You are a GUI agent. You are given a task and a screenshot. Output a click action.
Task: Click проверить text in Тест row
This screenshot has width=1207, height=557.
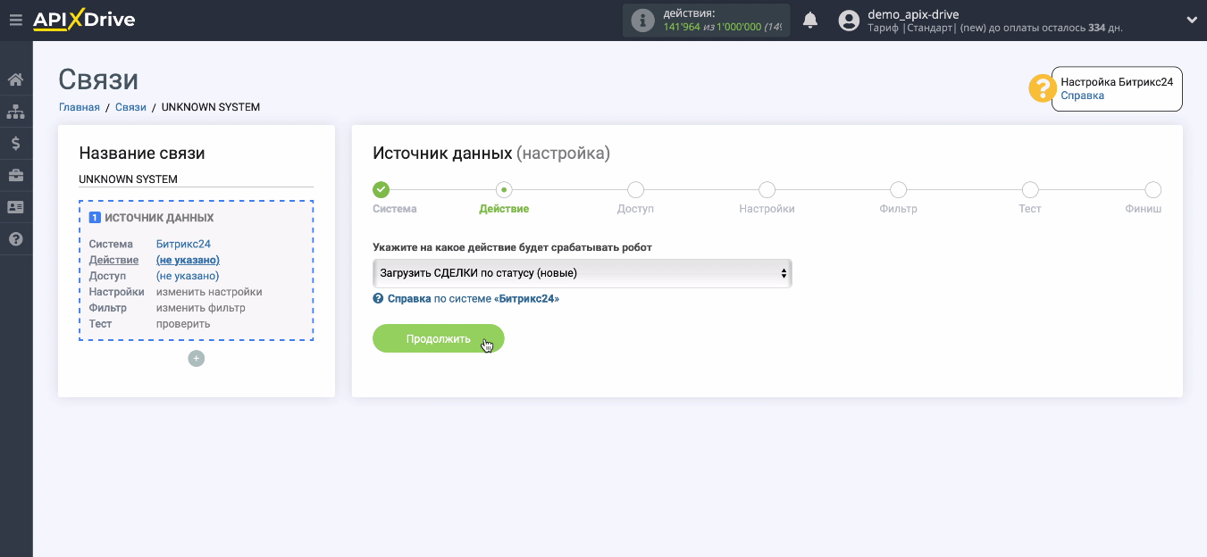click(x=183, y=324)
